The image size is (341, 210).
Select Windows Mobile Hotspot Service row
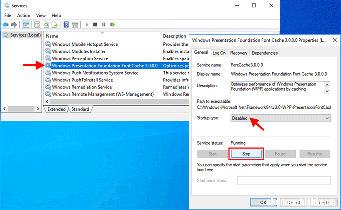(x=117, y=44)
